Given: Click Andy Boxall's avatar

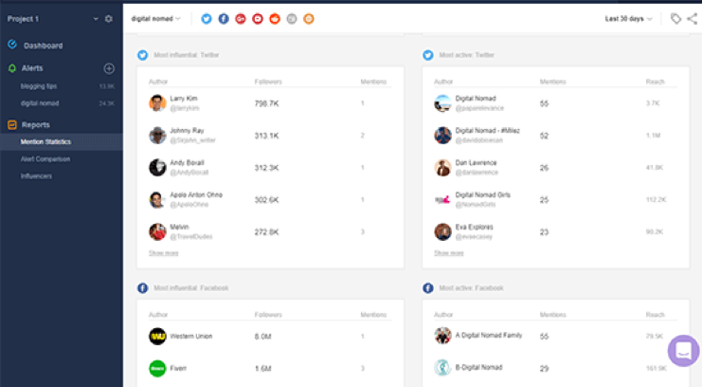Looking at the screenshot, I should click(x=157, y=167).
